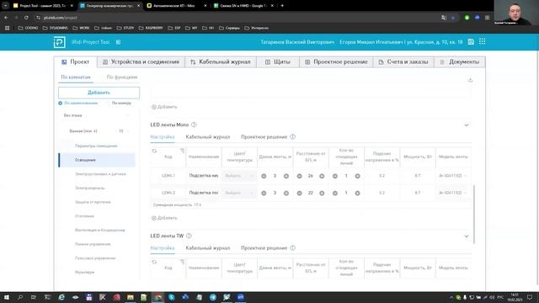The width and height of the screenshot is (539, 303).
Task: Select Параметры помещения in the room tree
Action: coord(97,146)
